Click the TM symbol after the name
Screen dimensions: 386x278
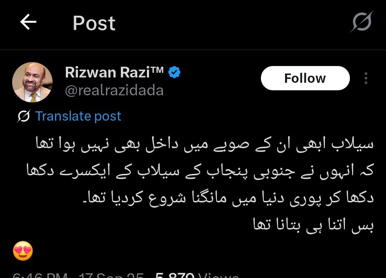(x=157, y=70)
